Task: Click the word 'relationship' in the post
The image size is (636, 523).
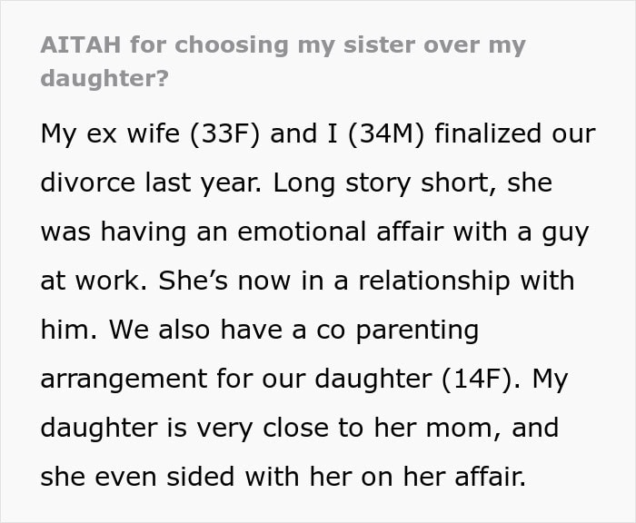Action: pos(434,281)
